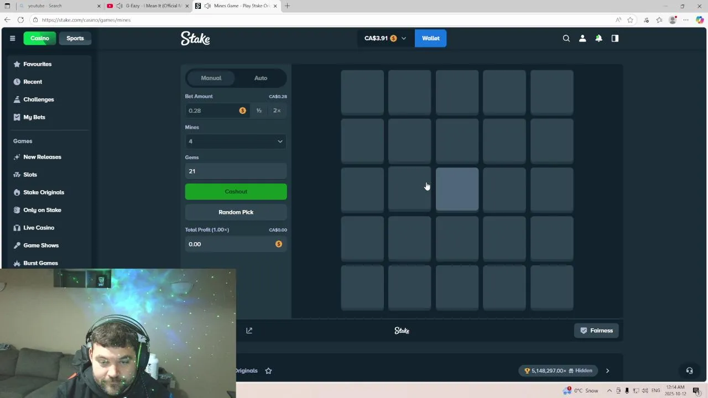The height and width of the screenshot is (398, 708).
Task: Open Favourites in the sidebar
Action: click(x=37, y=64)
